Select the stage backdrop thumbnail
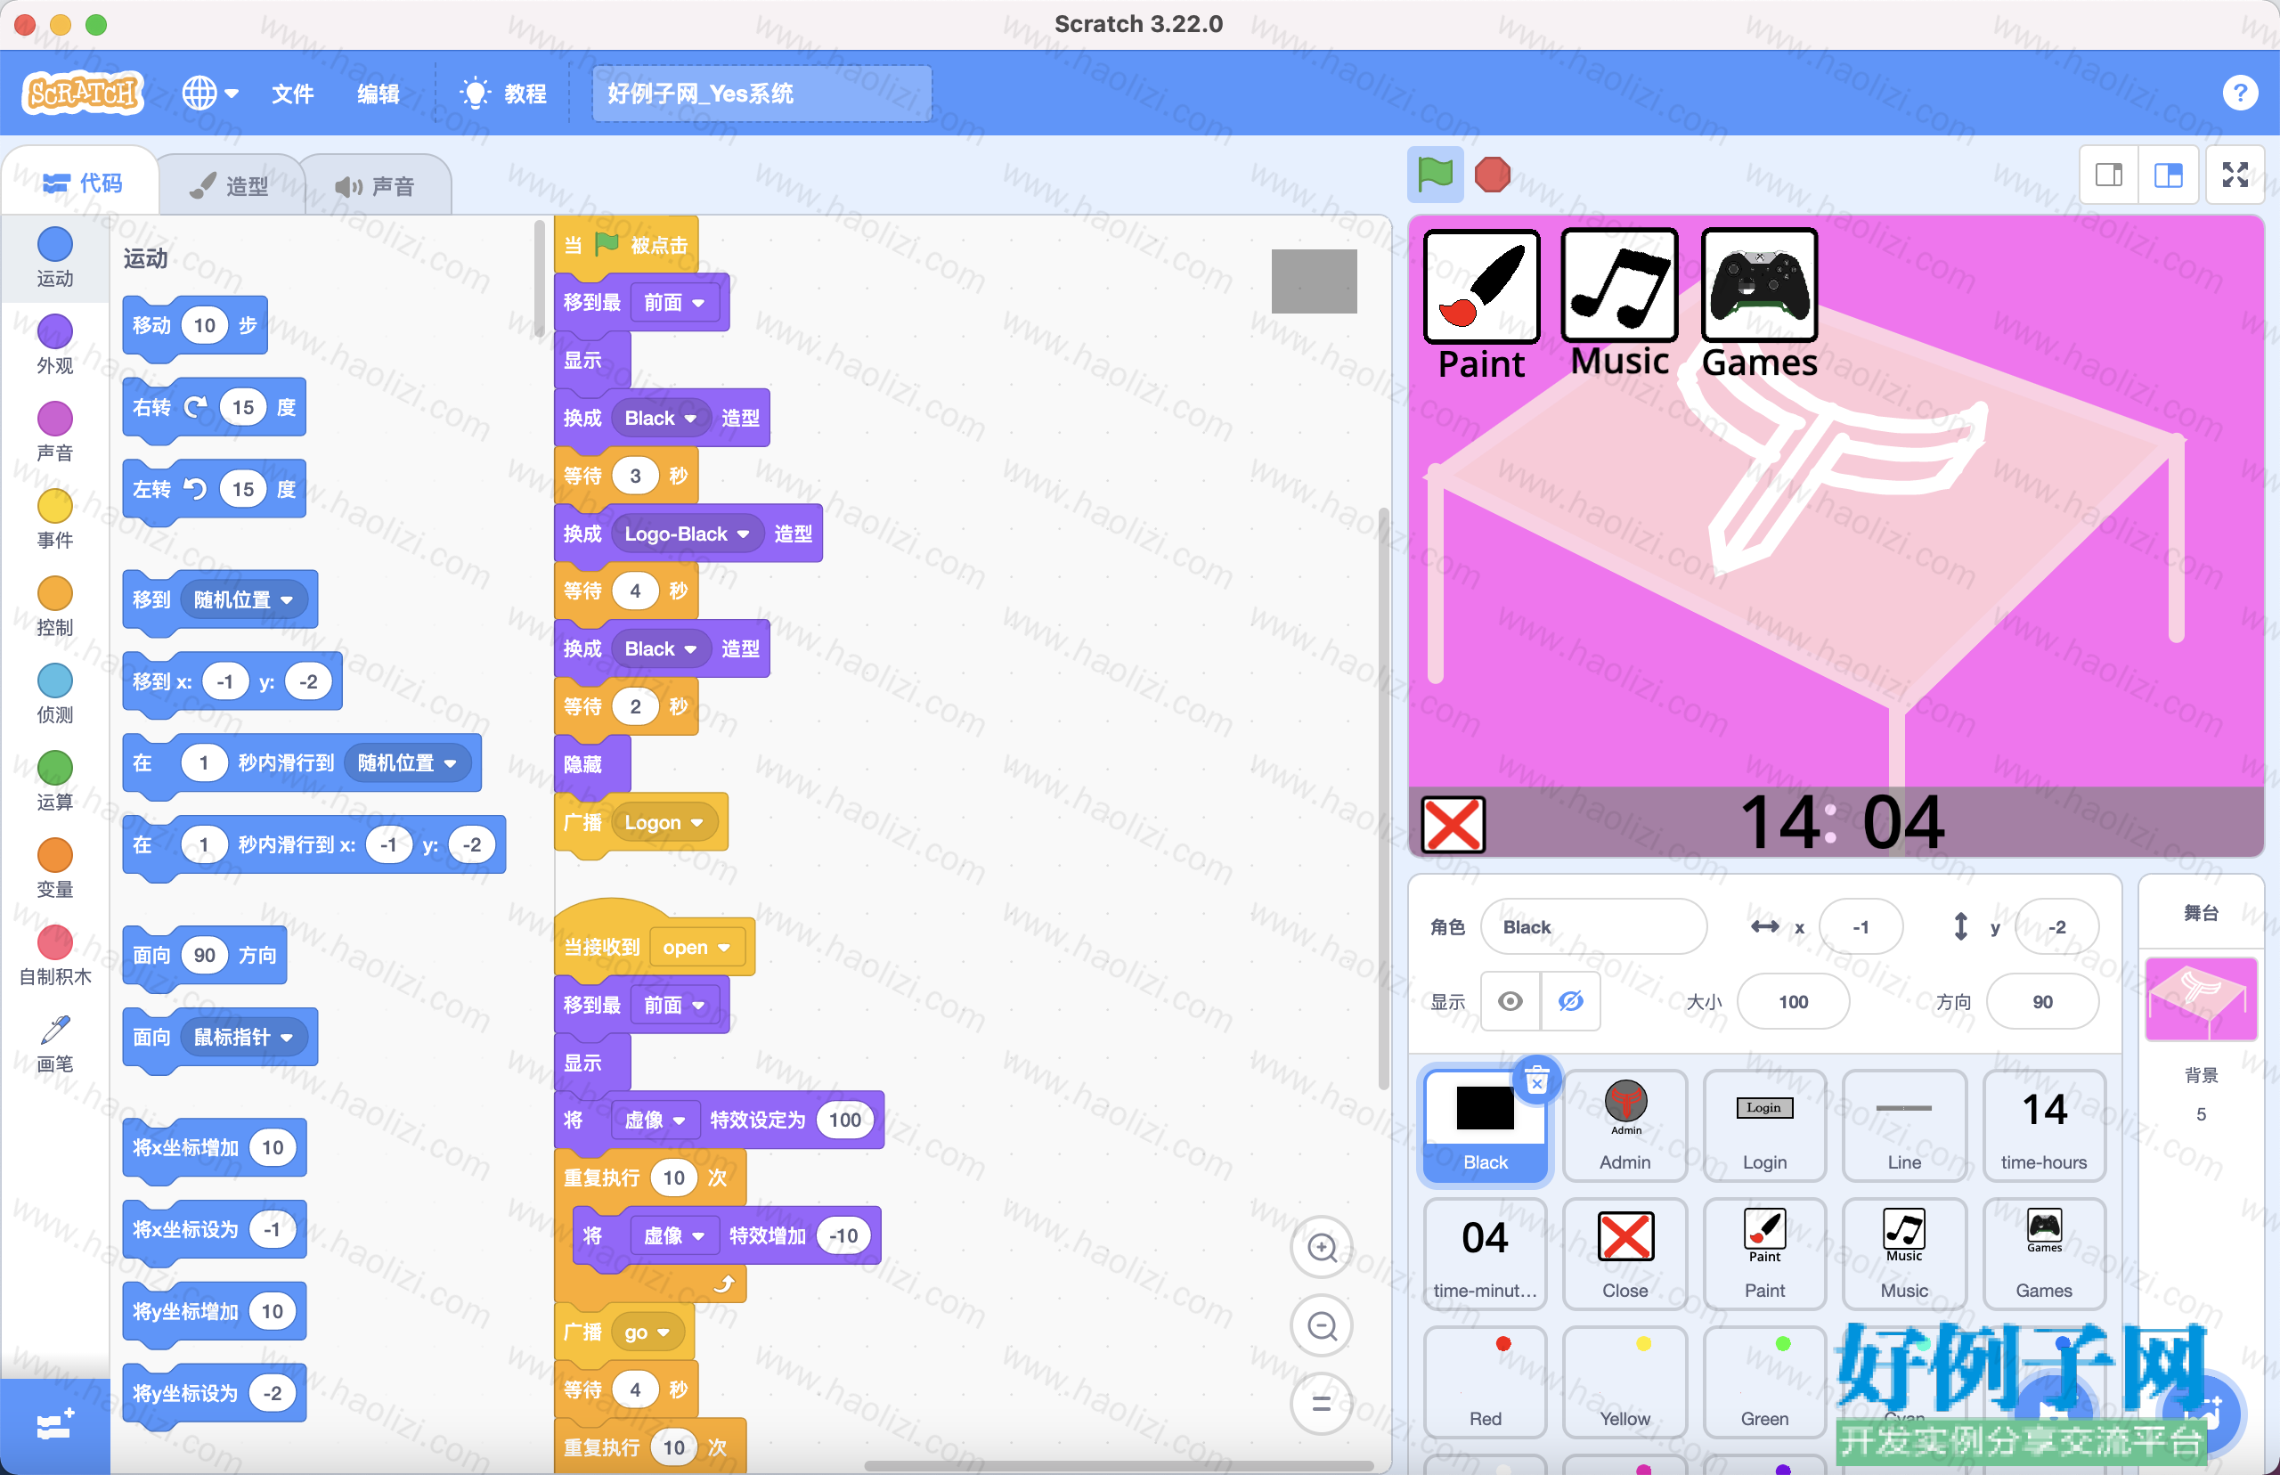Image resolution: width=2280 pixels, height=1475 pixels. coord(2201,999)
